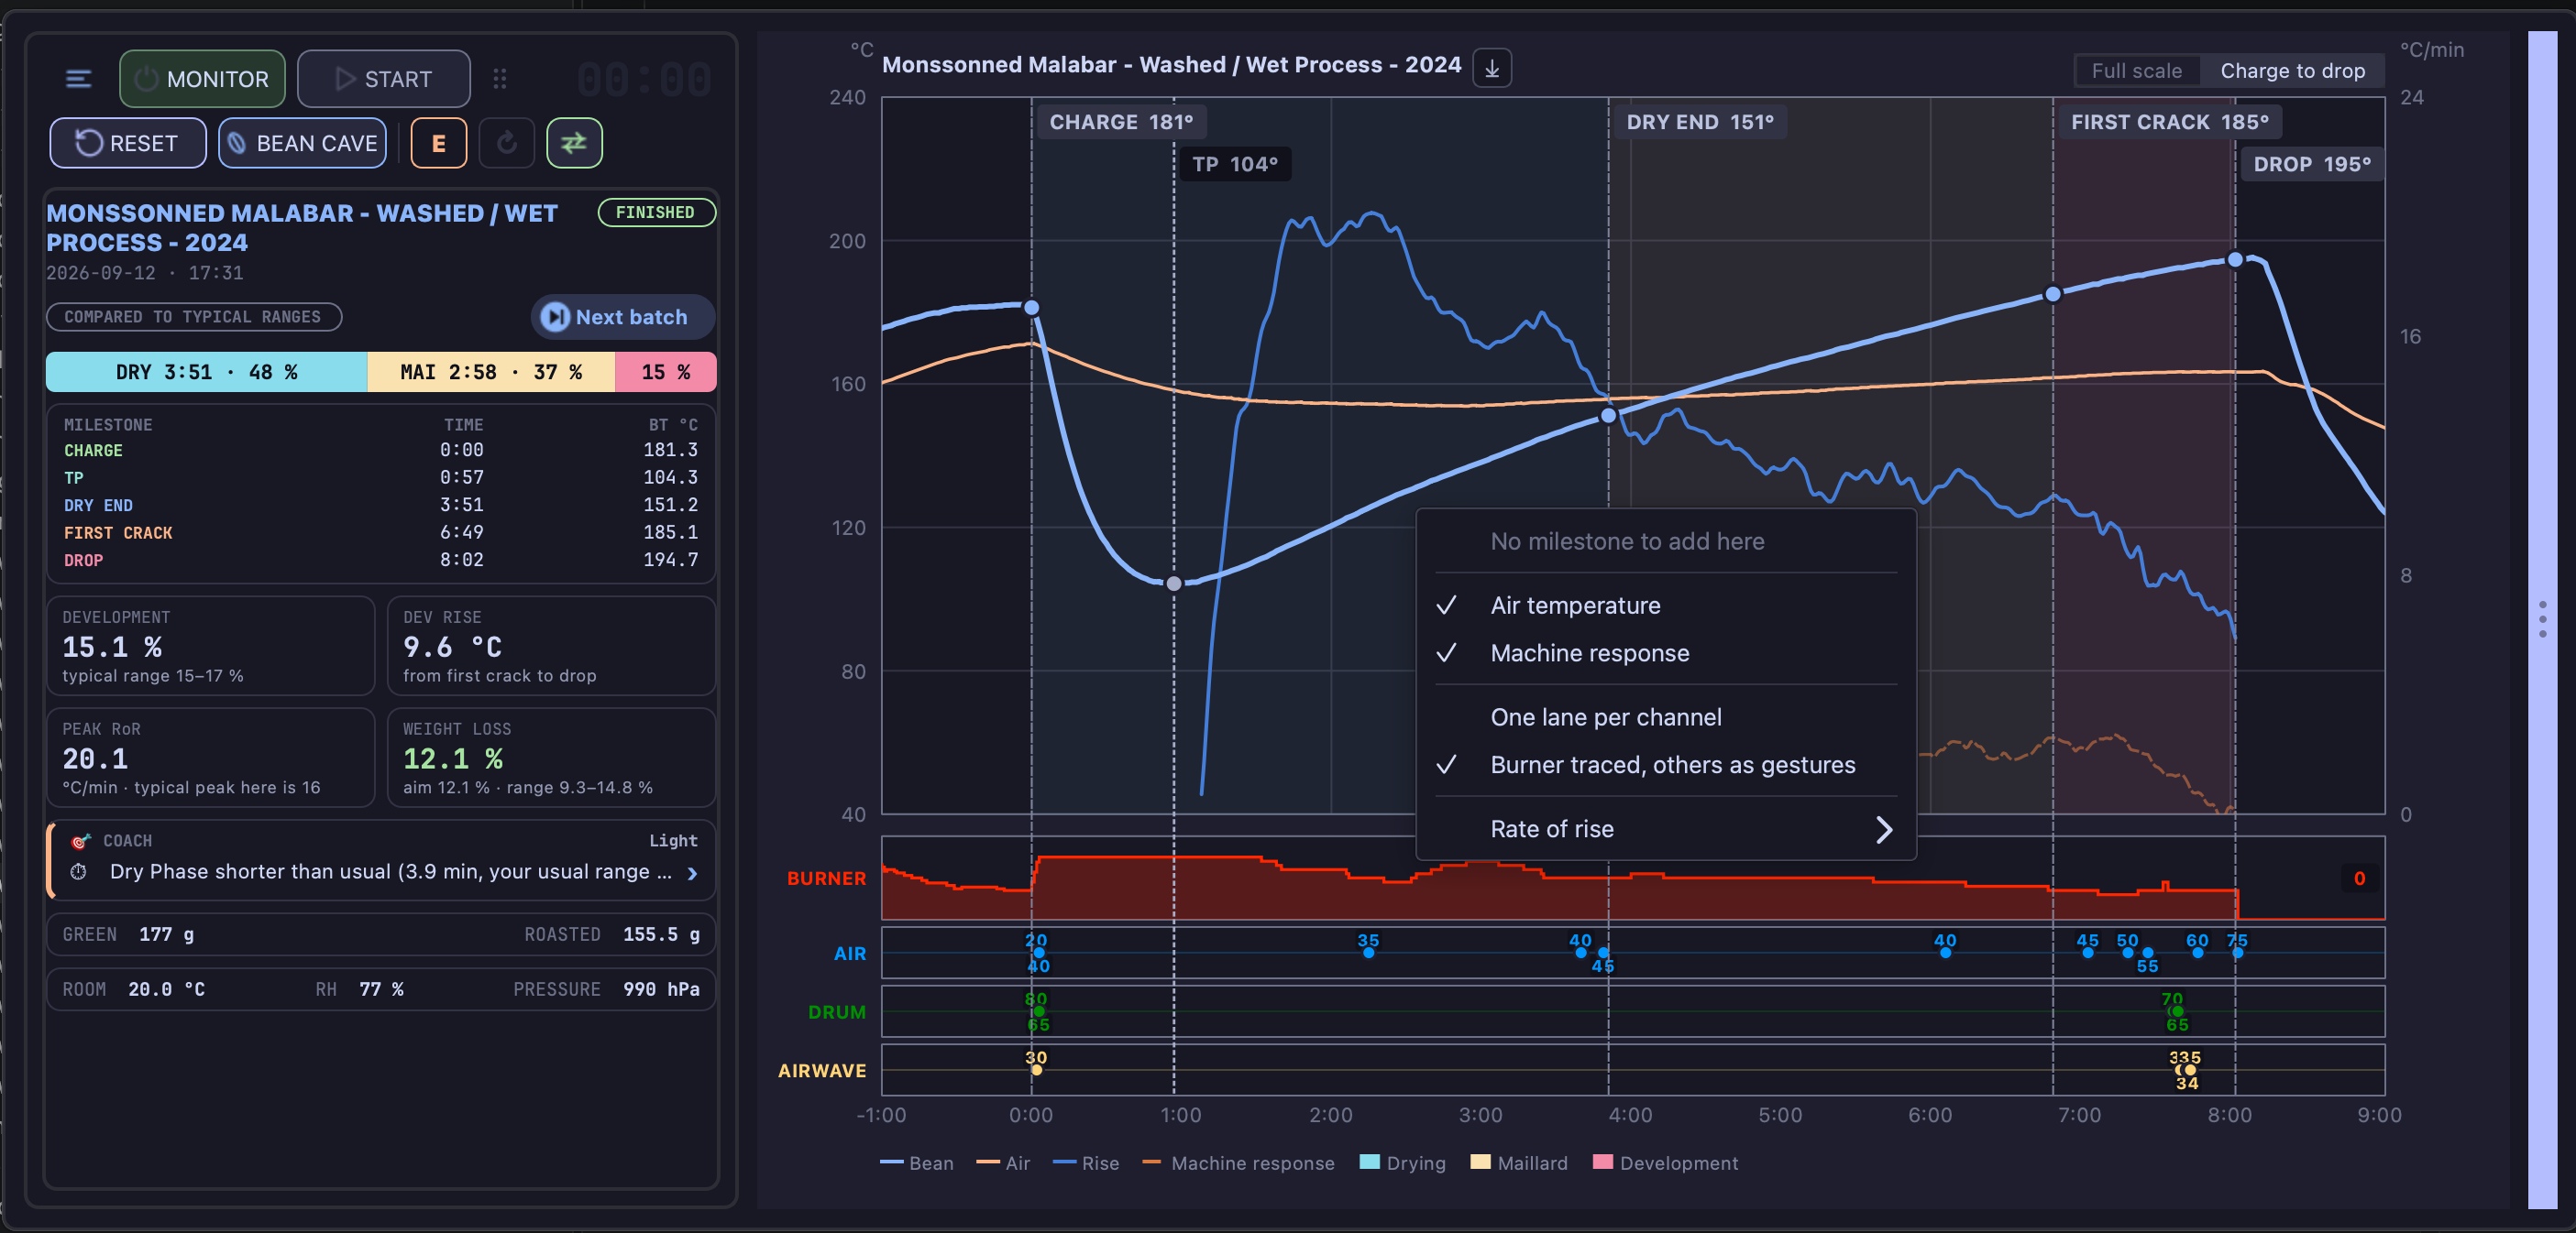Screen dimensions: 2576x1233
Task: Open BEAN CAVE
Action: (302, 144)
